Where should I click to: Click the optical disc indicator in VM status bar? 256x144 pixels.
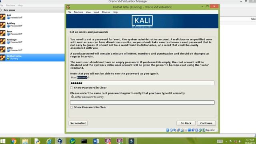(x=171, y=130)
